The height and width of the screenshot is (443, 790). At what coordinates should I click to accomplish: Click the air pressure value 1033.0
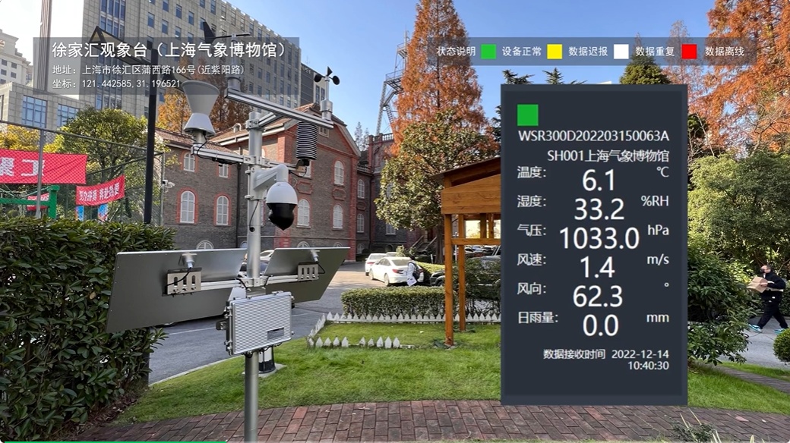(x=599, y=238)
